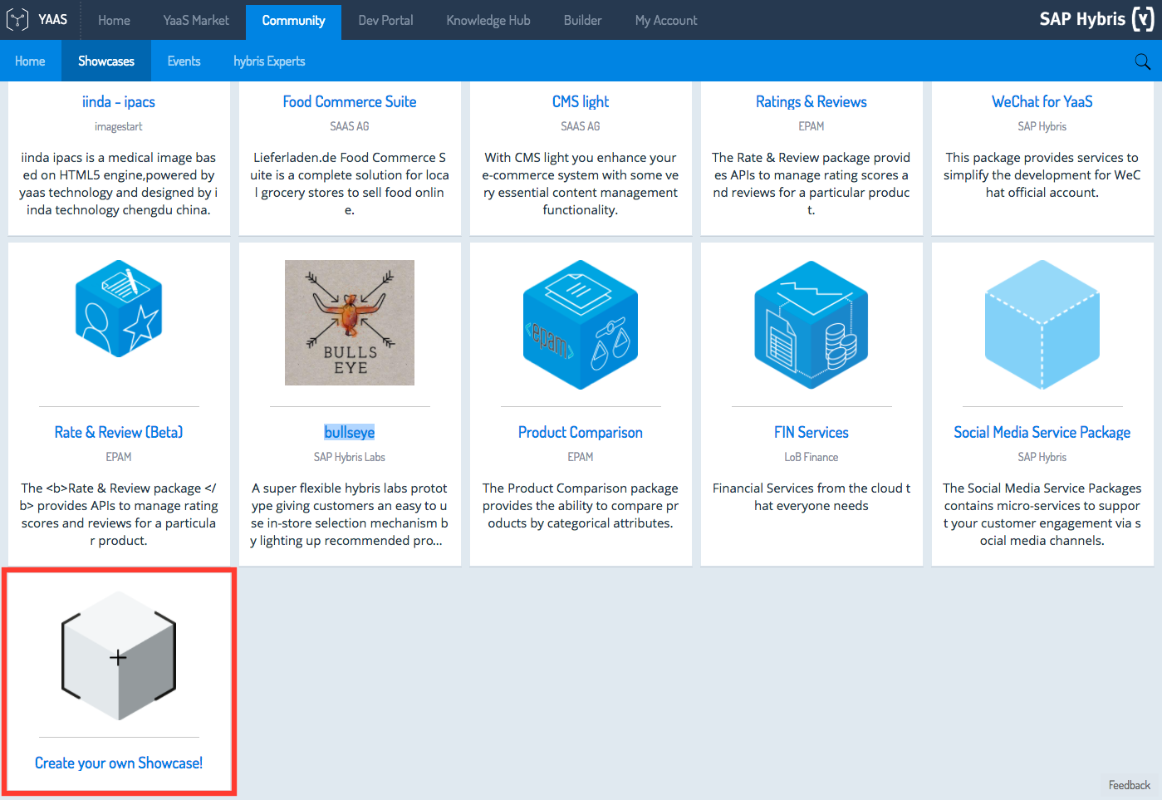The height and width of the screenshot is (800, 1162).
Task: Open the Events subnavigation tab
Action: pos(184,61)
